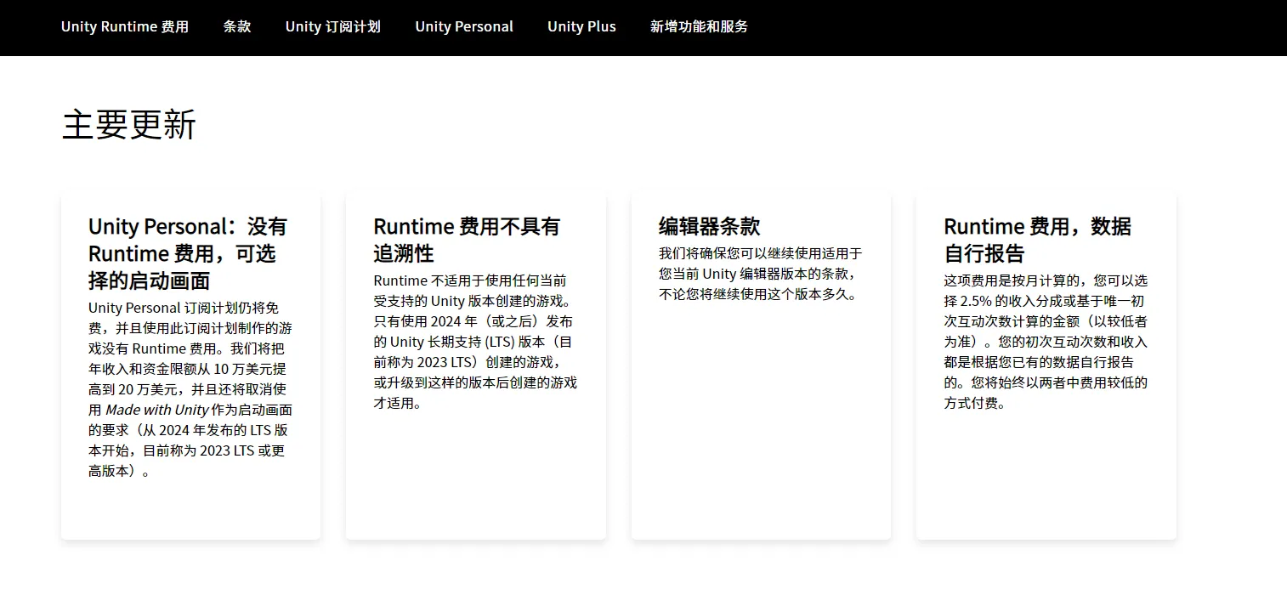Screen dimensions: 1287x606
Task: Open the Unity Runtime 费用 nav link
Action: [x=125, y=26]
